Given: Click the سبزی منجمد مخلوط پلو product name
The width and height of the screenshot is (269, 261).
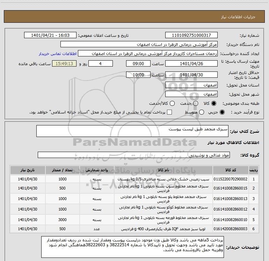Looking at the screenshot, I should tap(163, 199).
